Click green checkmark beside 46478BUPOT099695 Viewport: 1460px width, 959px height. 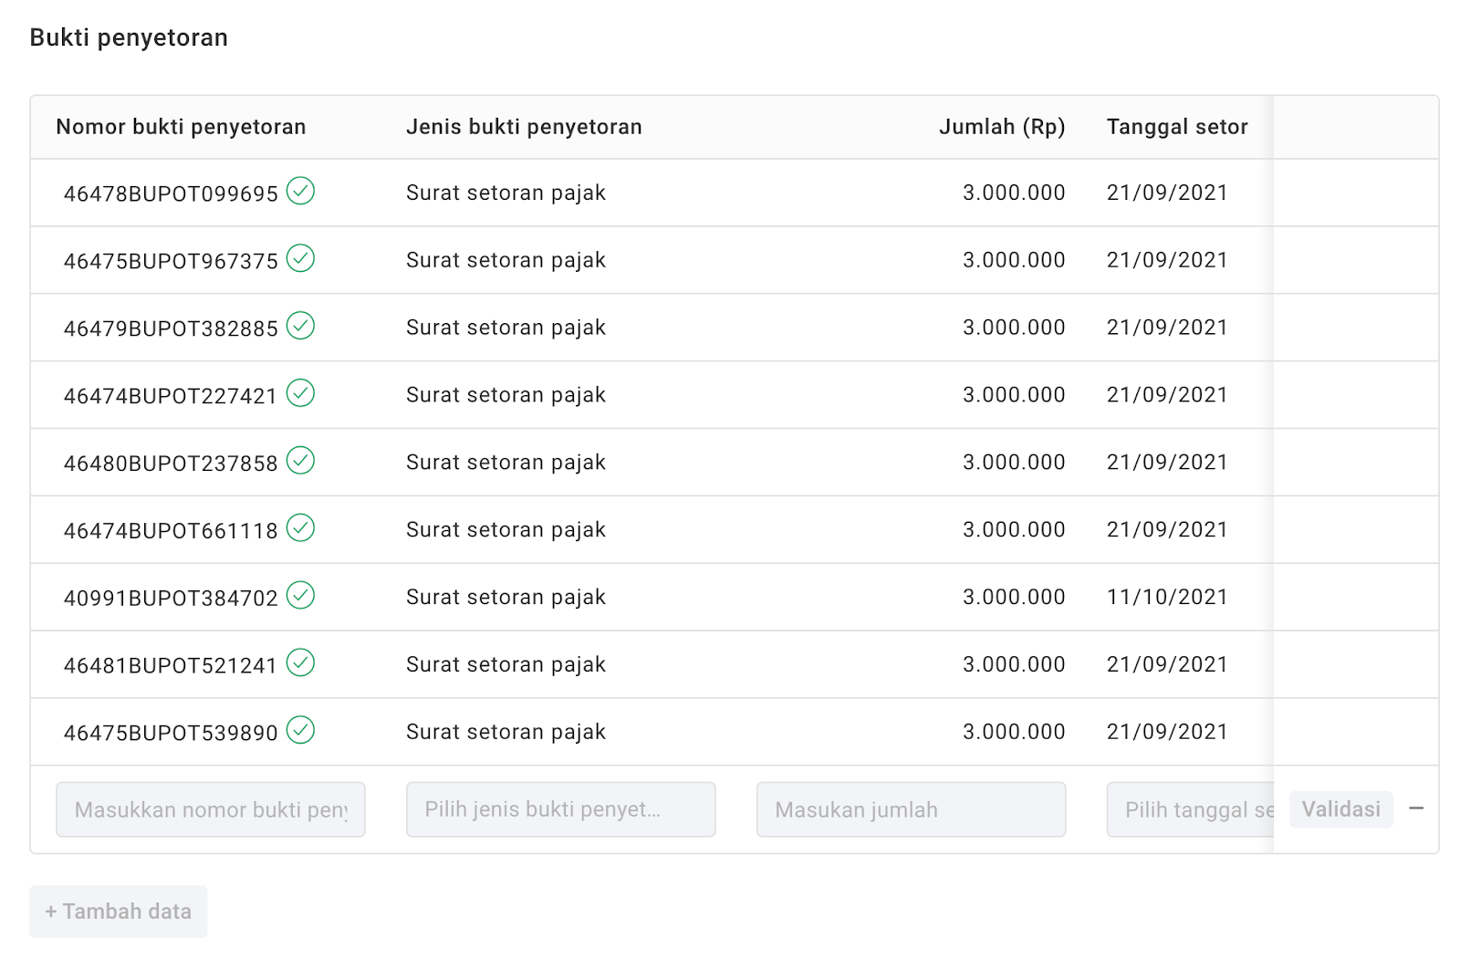tap(300, 192)
